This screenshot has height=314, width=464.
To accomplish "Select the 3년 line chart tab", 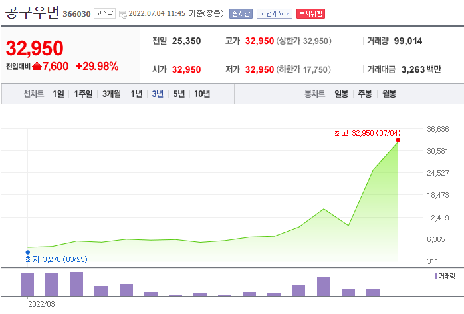I will click(158, 94).
